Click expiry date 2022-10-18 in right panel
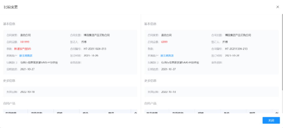The image size is (283, 128). click(169, 92)
